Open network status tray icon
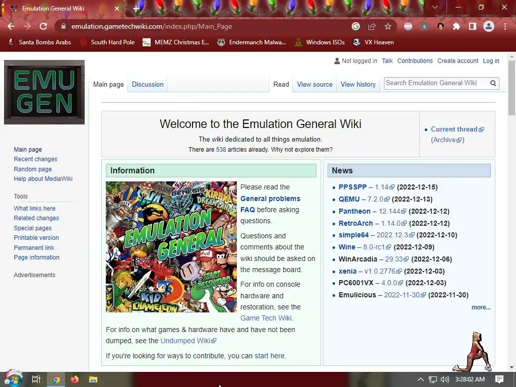Screen dimensions: 516x387 click(433, 379)
